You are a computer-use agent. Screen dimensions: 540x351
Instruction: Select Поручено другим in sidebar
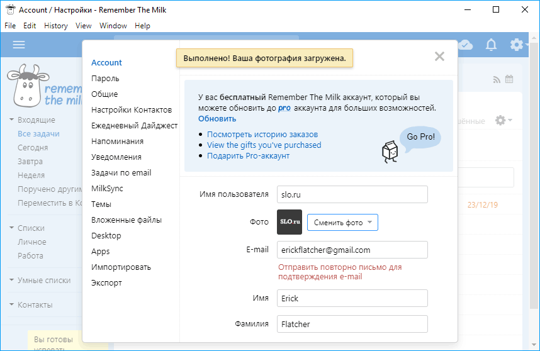click(x=50, y=189)
